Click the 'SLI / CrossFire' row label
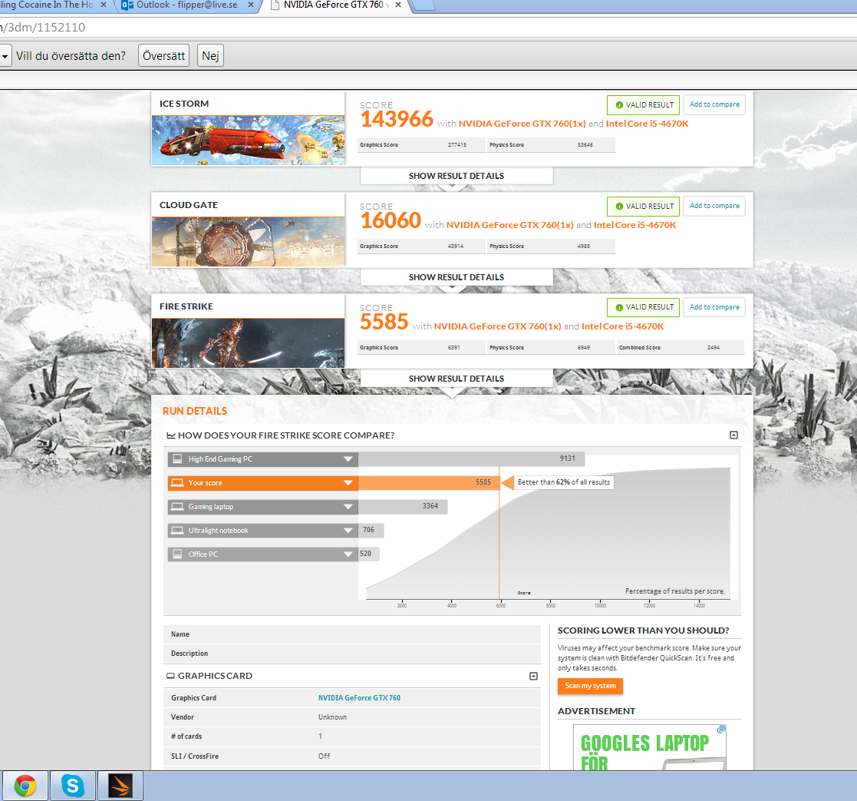The width and height of the screenshot is (857, 801). pyautogui.click(x=195, y=756)
